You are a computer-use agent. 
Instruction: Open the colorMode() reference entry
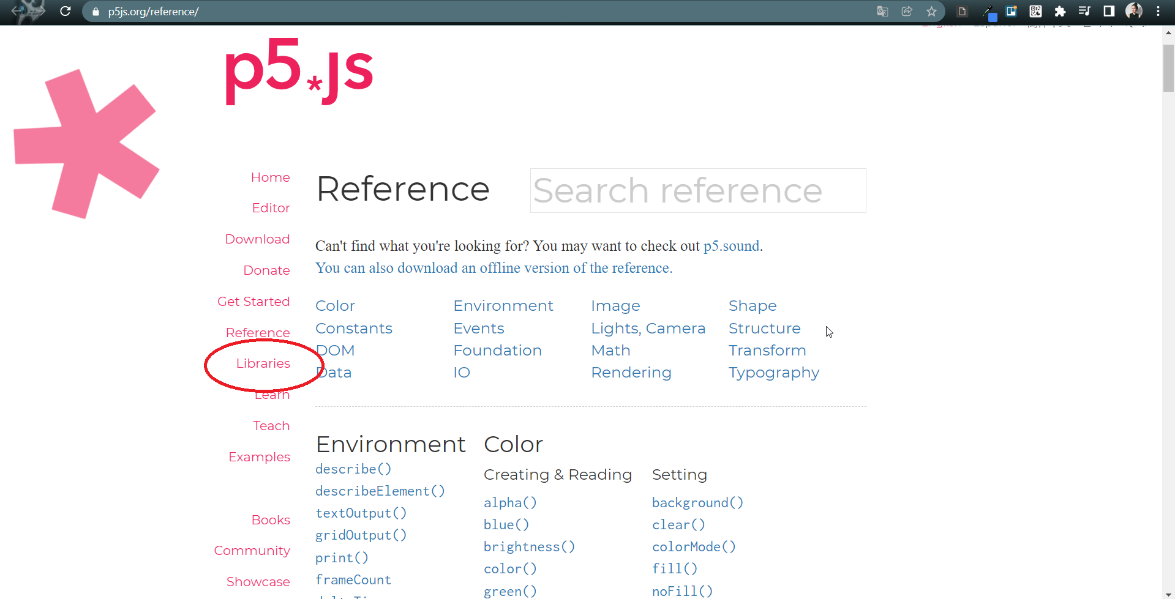coord(694,547)
